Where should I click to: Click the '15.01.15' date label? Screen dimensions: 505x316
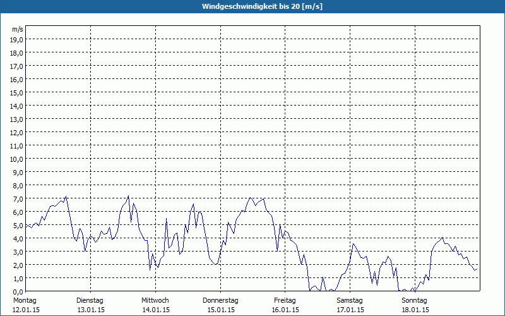[221, 310]
